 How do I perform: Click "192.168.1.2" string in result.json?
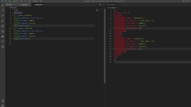coord(147,41)
